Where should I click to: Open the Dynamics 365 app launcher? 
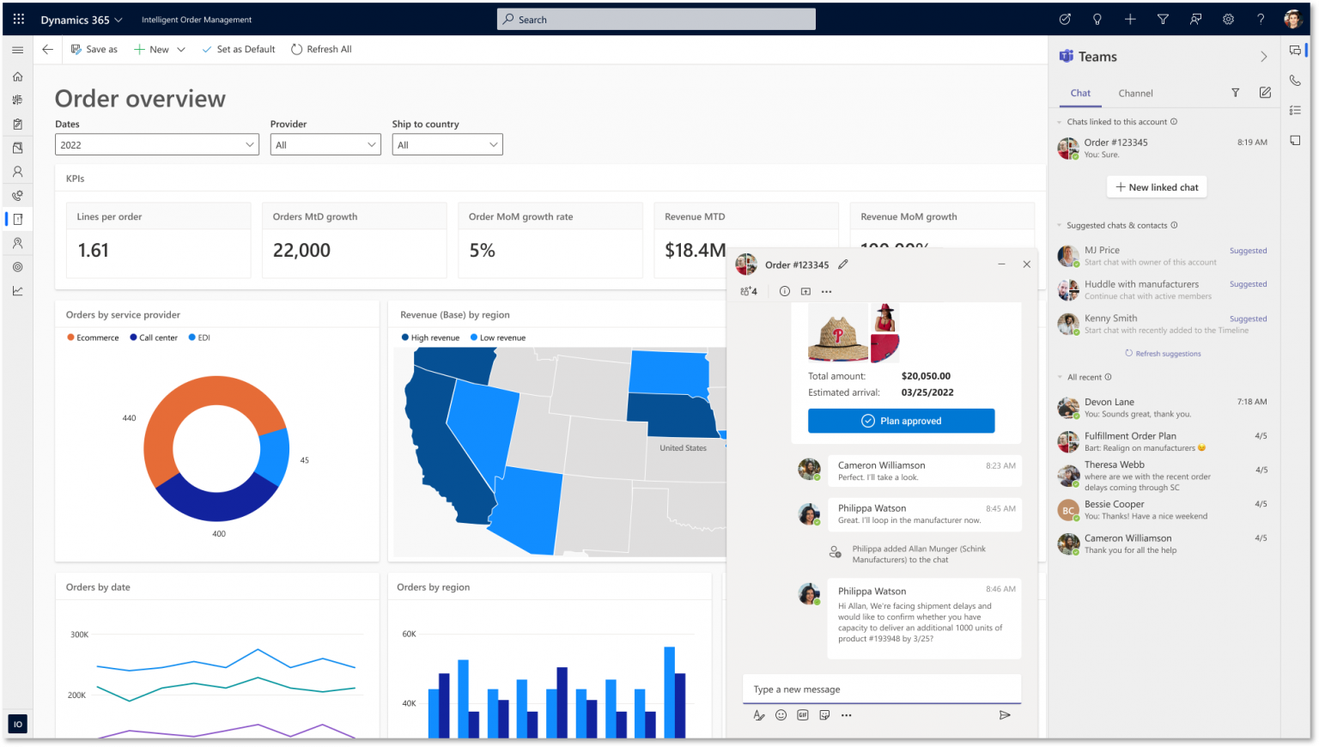[17, 18]
